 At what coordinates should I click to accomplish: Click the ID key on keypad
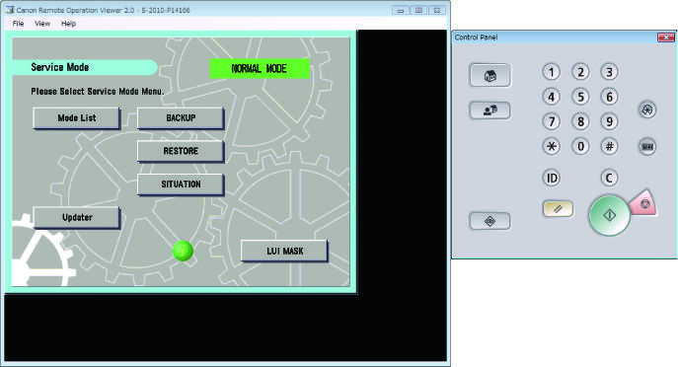[552, 178]
